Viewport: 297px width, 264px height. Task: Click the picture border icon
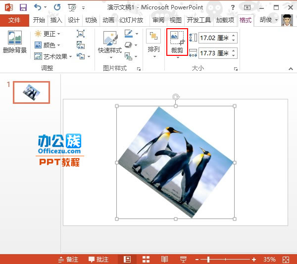click(129, 34)
